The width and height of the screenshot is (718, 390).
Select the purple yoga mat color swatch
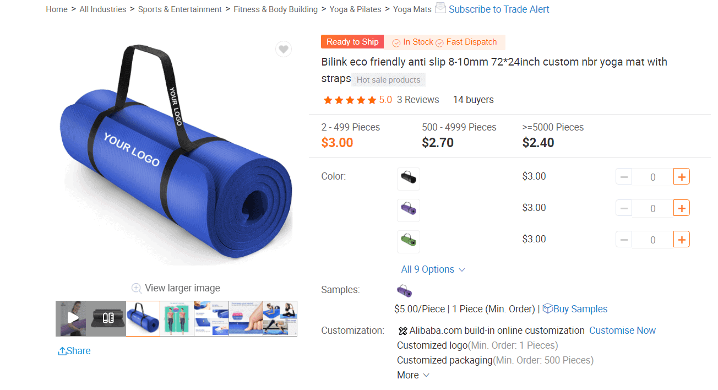click(408, 210)
